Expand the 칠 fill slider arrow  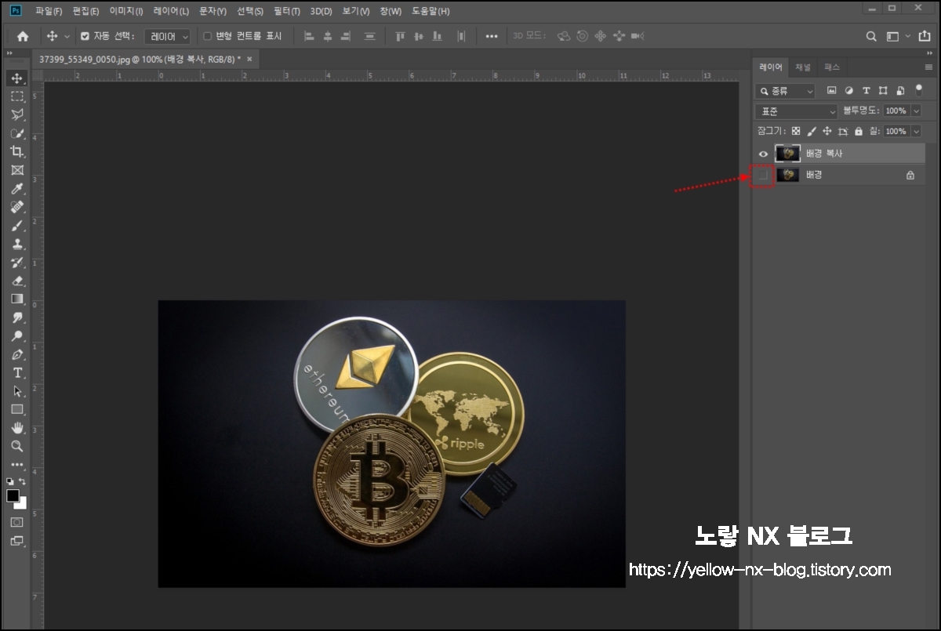point(916,132)
